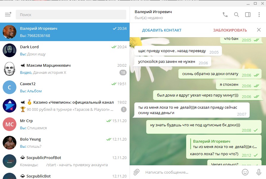Click the Казино Чемпион star avatar
Viewport: 266px width, 179px height.
10,106
